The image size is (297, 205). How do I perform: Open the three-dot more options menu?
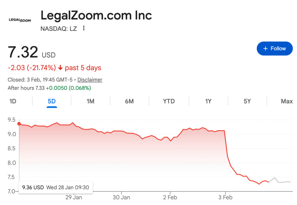pyautogui.click(x=84, y=28)
